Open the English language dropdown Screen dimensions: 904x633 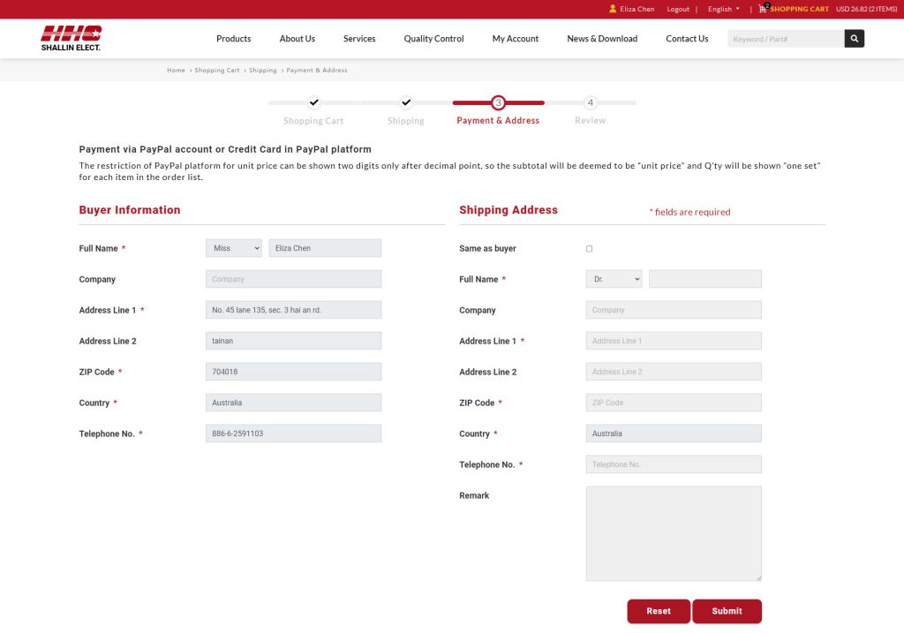coord(724,9)
